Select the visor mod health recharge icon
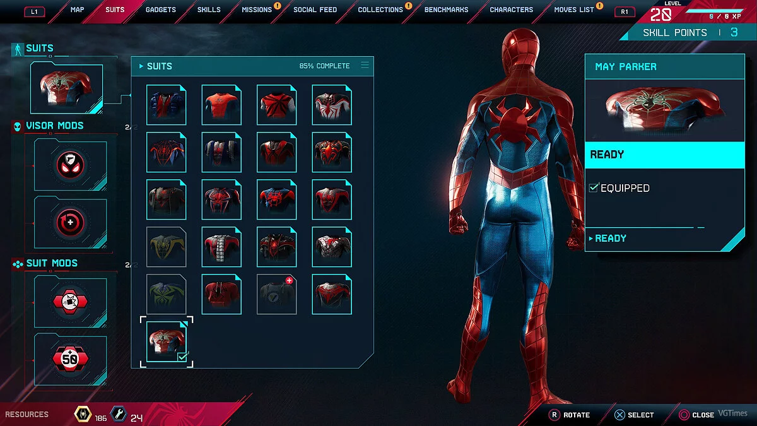The width and height of the screenshot is (757, 426). (x=70, y=223)
